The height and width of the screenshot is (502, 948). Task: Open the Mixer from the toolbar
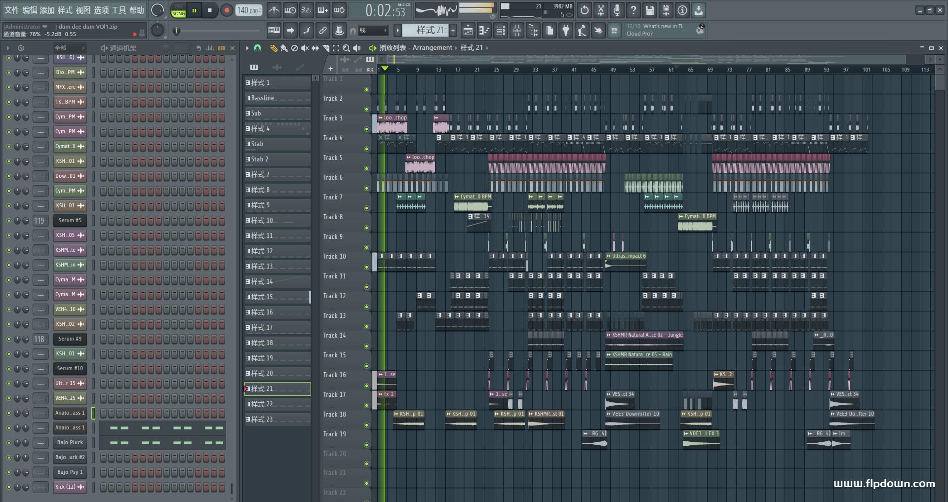[x=517, y=31]
